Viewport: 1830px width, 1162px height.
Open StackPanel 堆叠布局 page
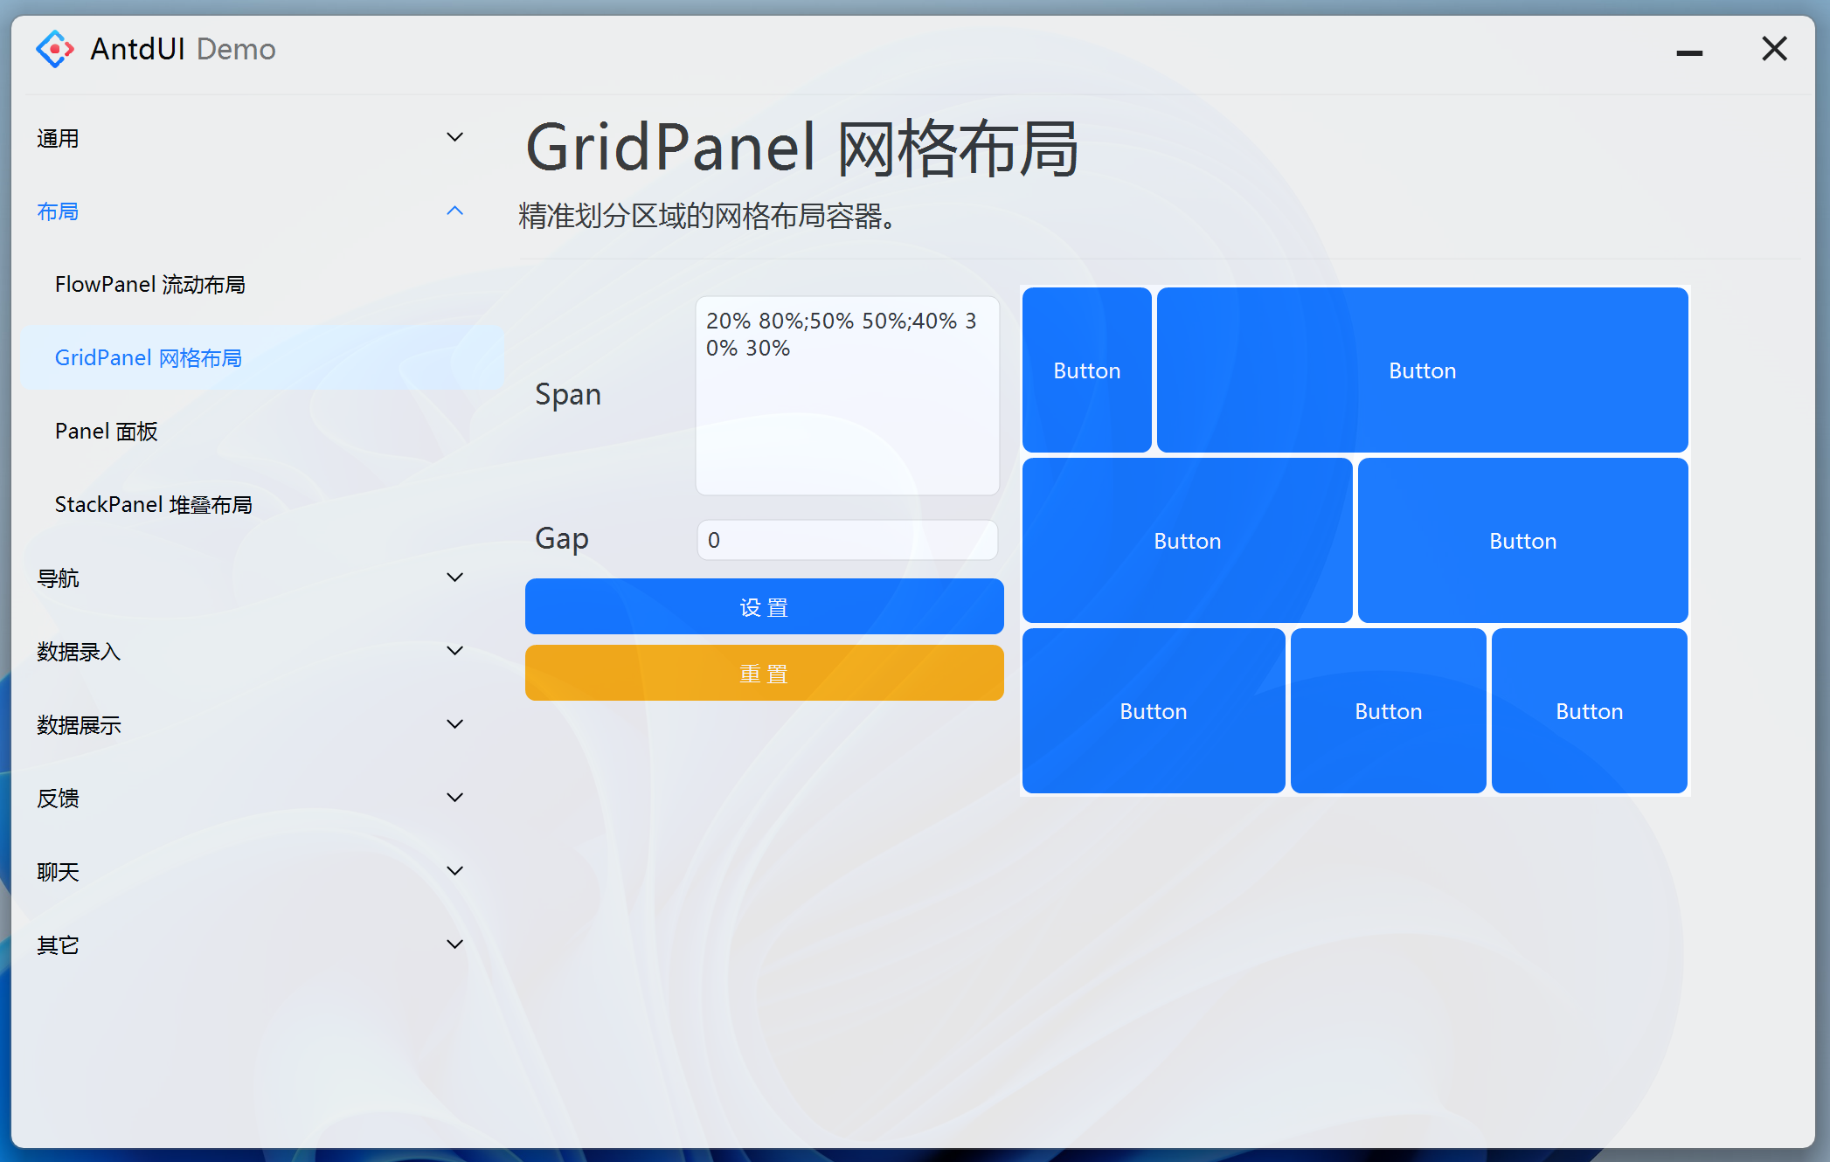[x=153, y=505]
